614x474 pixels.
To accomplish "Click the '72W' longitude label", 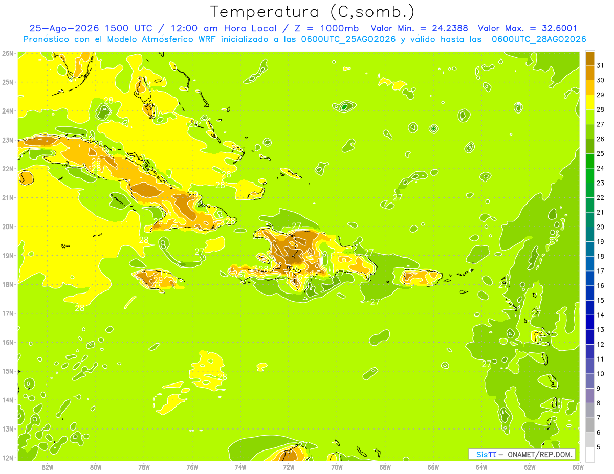I will [289, 467].
